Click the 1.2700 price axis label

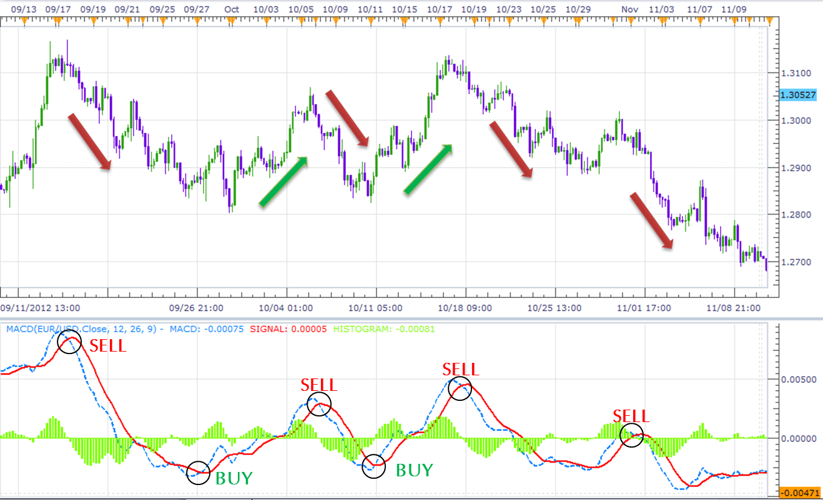click(796, 262)
